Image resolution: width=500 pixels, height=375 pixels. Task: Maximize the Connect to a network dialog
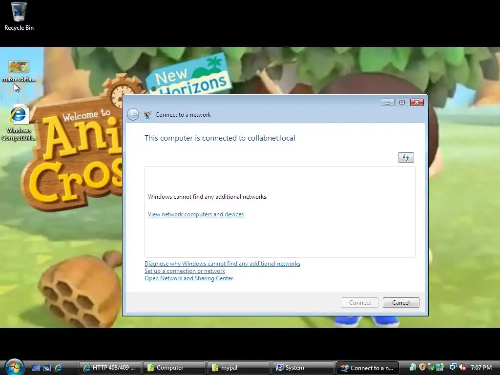click(402, 103)
